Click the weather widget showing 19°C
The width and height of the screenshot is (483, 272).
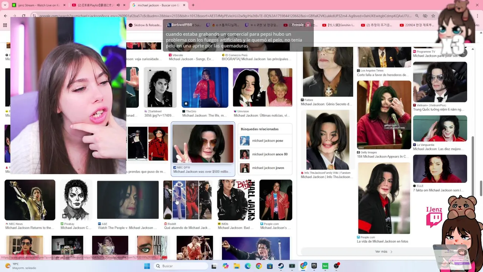pyautogui.click(x=21, y=266)
